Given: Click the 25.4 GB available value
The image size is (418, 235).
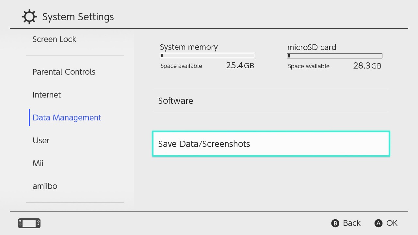Looking at the screenshot, I should pos(240,66).
